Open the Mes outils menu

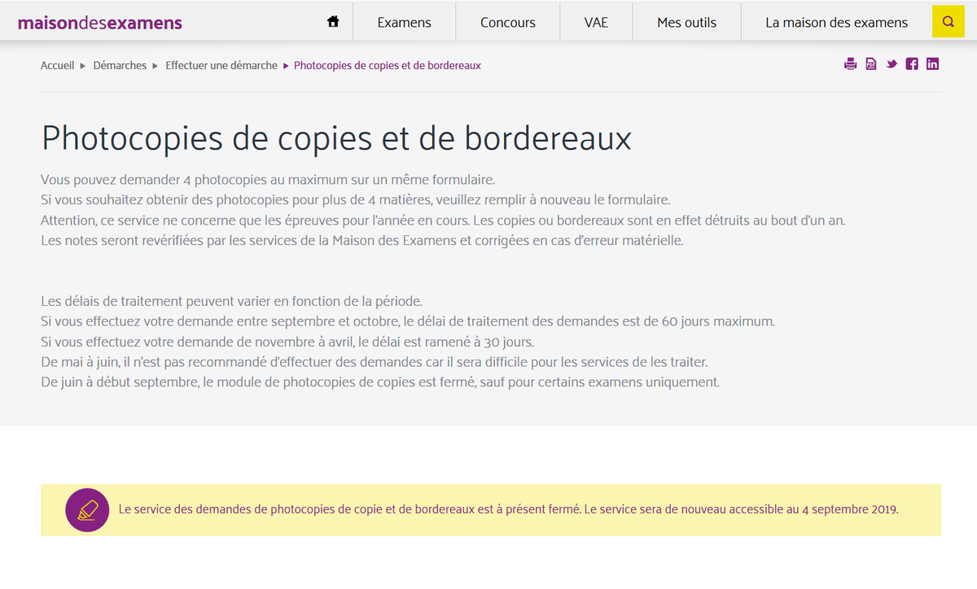click(687, 22)
